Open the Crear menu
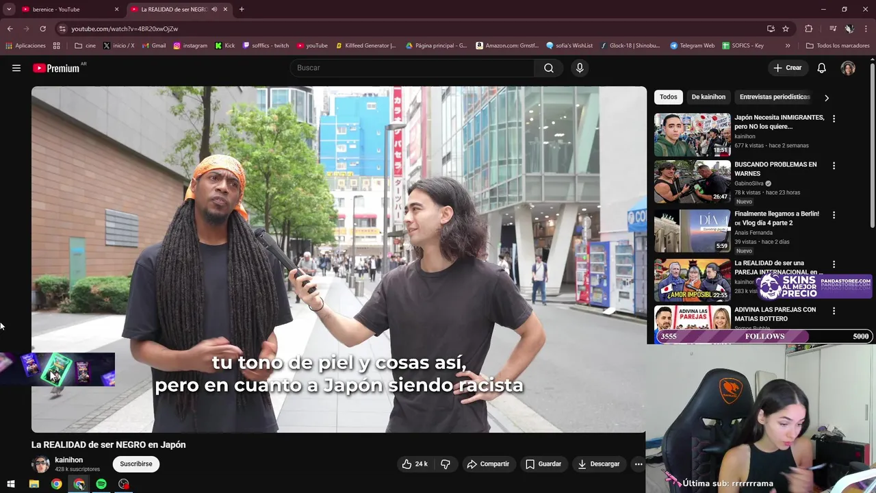876x493 pixels. pos(787,68)
